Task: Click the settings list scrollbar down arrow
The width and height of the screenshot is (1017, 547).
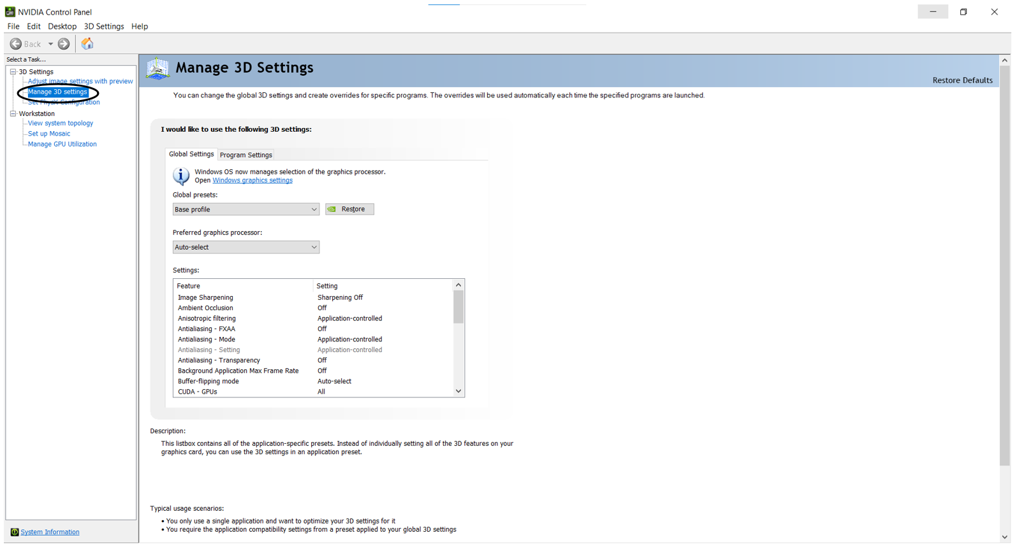Action: 458,392
